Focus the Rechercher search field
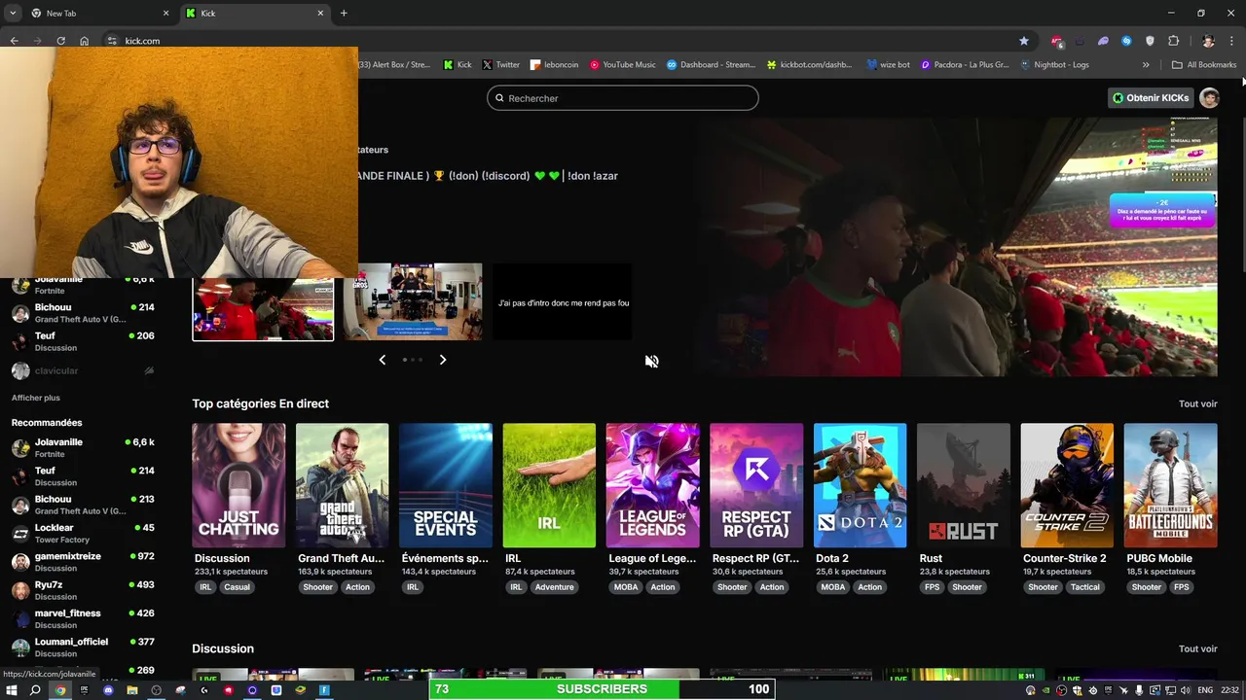The image size is (1246, 700). click(x=622, y=98)
